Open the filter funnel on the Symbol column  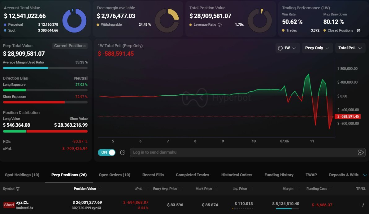(18, 188)
